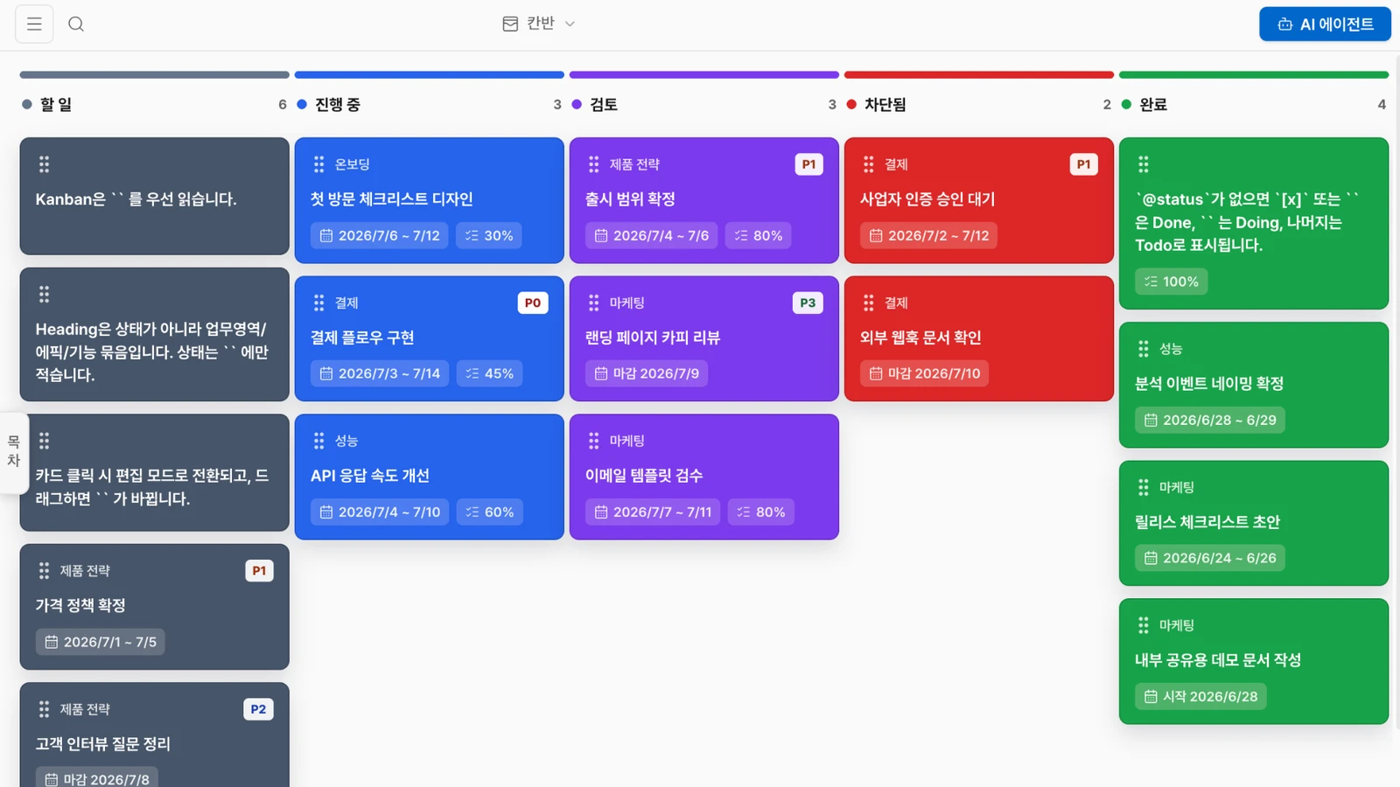The height and width of the screenshot is (787, 1400).
Task: Open the 칸반 view dropdown
Action: pos(539,24)
